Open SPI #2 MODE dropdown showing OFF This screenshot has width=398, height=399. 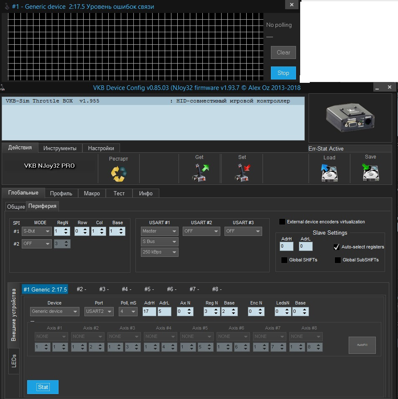pos(37,243)
